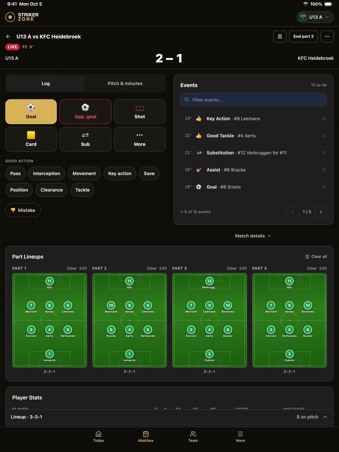Log a Mistake action
The width and height of the screenshot is (339, 452).
pyautogui.click(x=23, y=210)
